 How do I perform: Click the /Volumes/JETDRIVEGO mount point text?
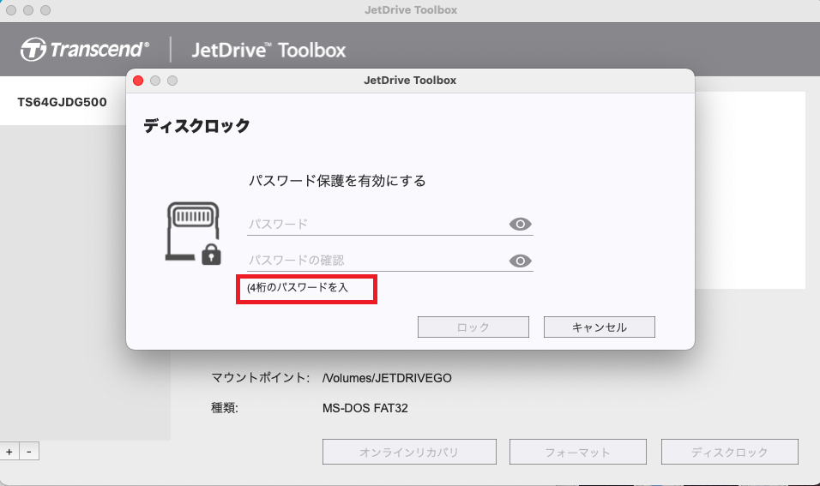click(x=387, y=378)
